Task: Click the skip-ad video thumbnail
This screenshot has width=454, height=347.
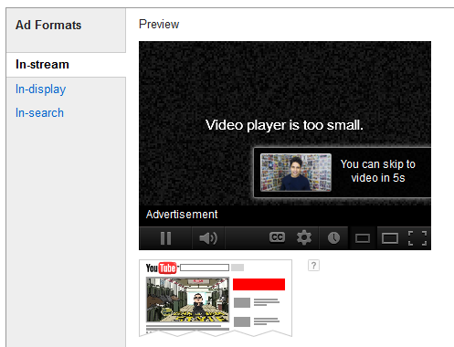Action: click(x=296, y=173)
